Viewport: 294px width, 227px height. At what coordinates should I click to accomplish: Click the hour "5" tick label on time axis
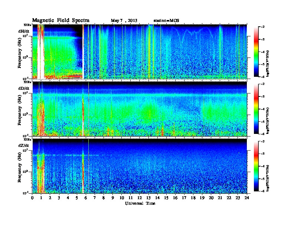(x=77, y=198)
